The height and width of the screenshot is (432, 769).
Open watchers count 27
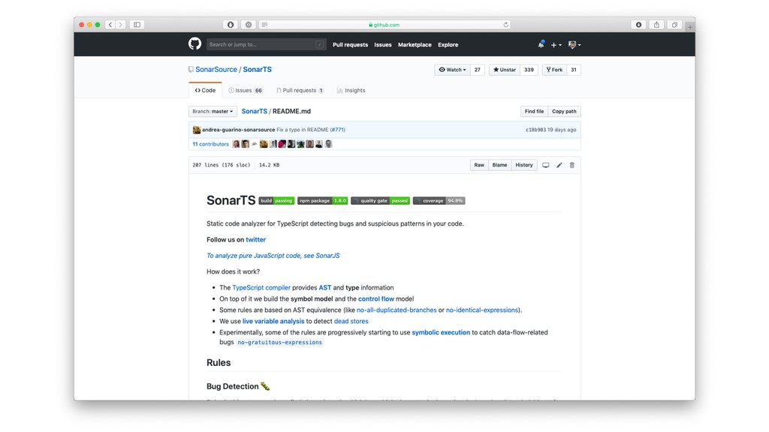coord(477,70)
